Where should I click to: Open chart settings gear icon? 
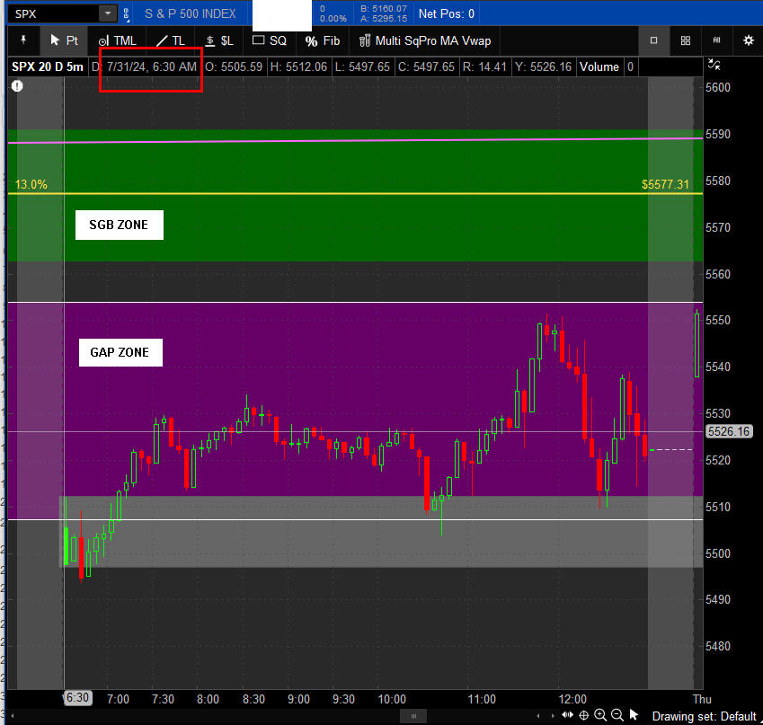point(749,40)
